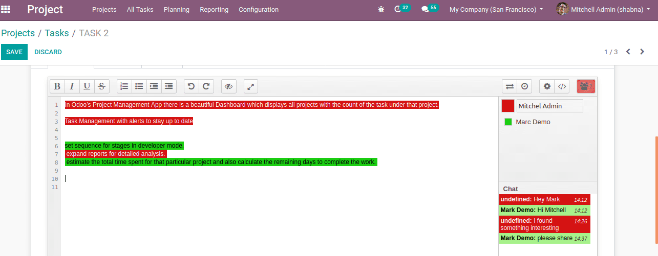Screen dimensions: 658x256
Task: Edit the Mitchel Admin name field
Action: pos(550,106)
